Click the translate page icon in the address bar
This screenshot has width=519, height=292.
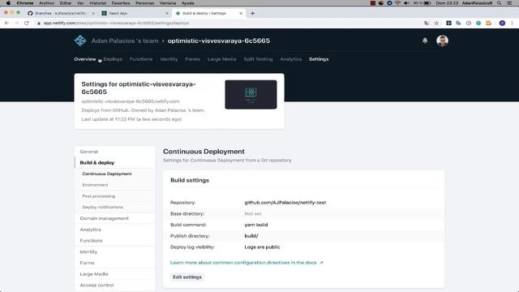coord(427,23)
